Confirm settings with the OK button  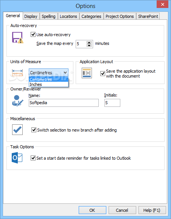coord(92,210)
